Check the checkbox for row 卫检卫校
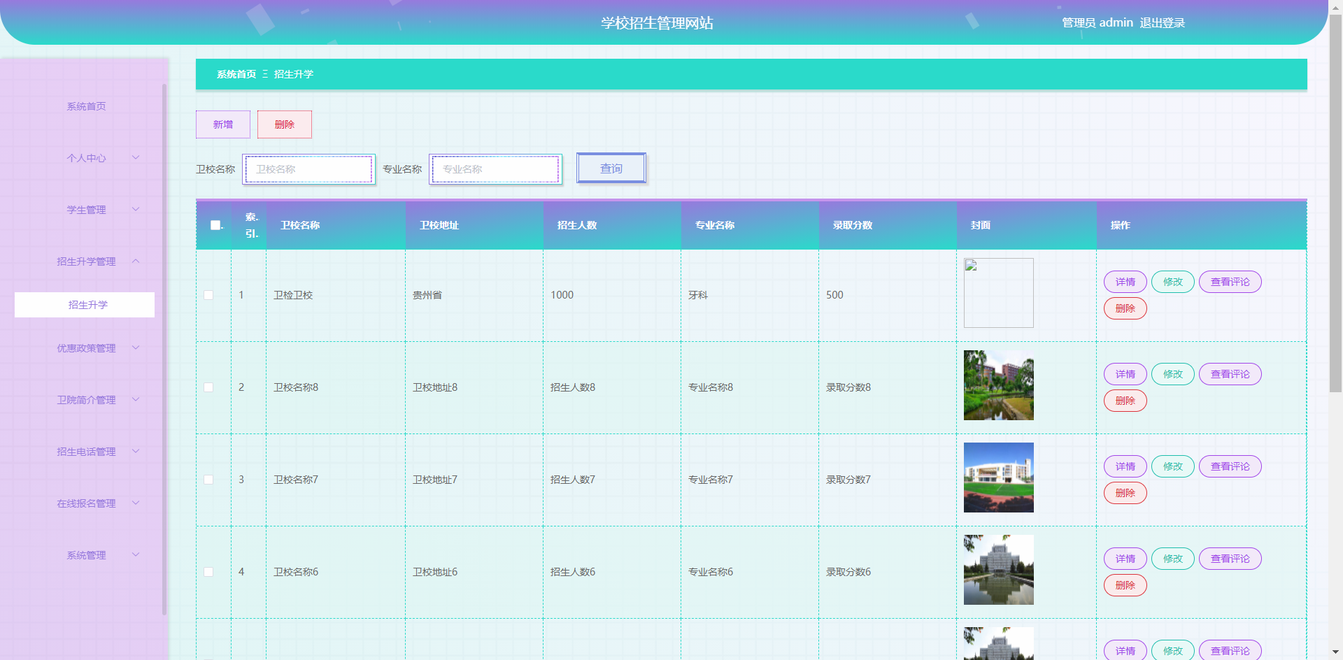 click(x=208, y=295)
